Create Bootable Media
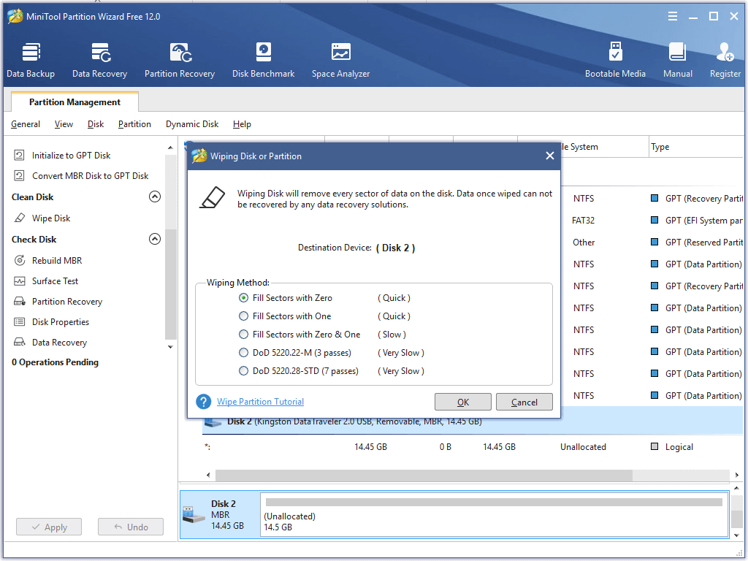 click(615, 60)
